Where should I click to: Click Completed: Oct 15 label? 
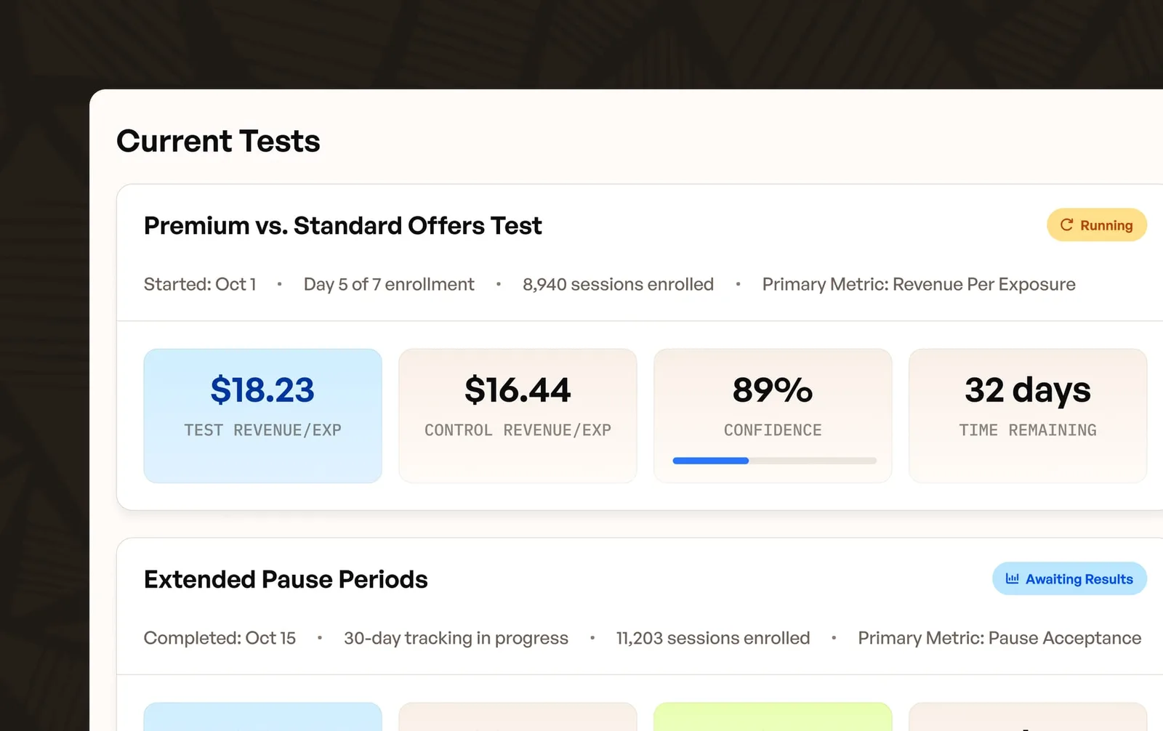220,638
